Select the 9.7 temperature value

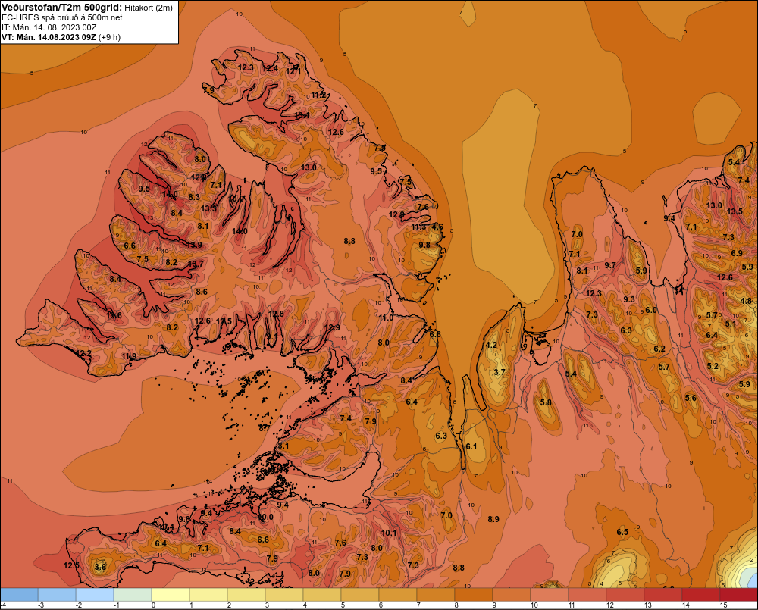click(610, 265)
